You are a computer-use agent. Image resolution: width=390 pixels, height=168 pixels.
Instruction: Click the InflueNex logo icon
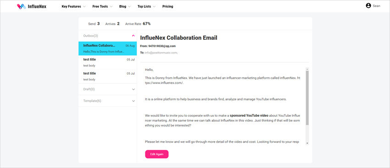click(x=22, y=6)
